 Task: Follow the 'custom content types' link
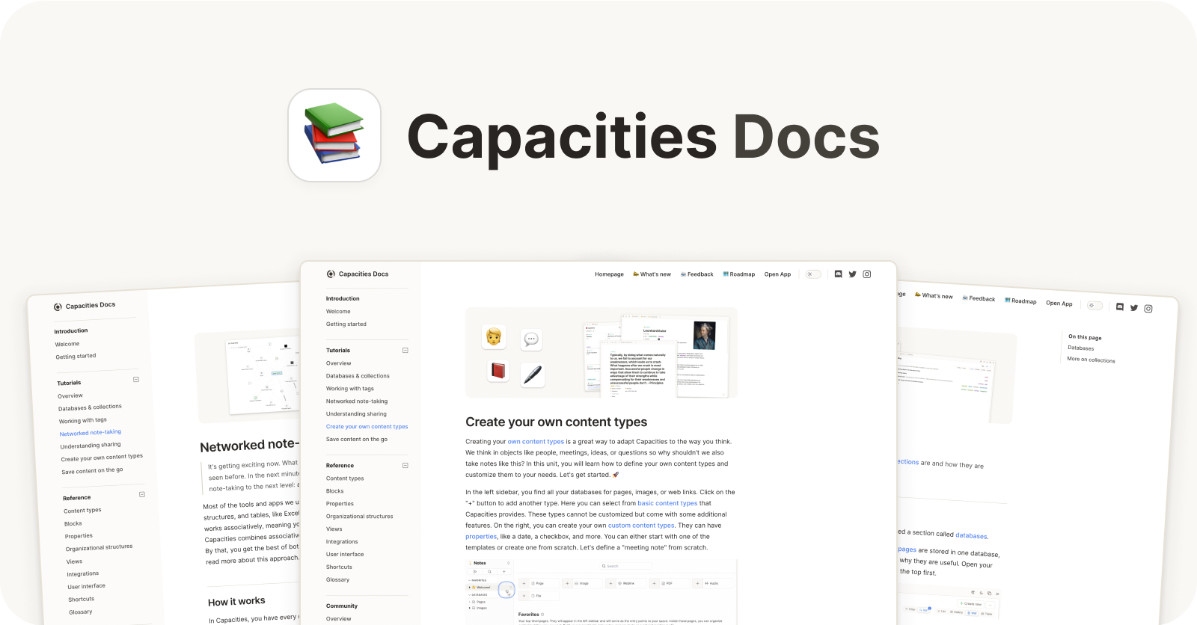click(641, 526)
